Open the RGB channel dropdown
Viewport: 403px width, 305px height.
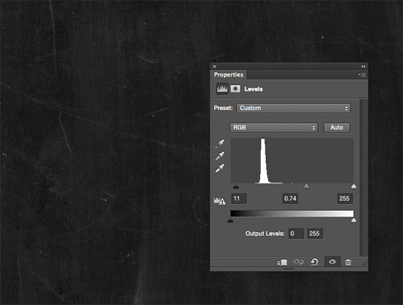point(273,128)
